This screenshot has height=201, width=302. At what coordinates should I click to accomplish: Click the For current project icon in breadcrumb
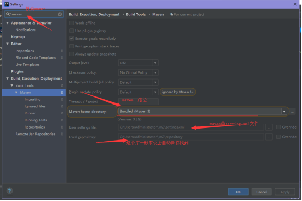click(171, 15)
